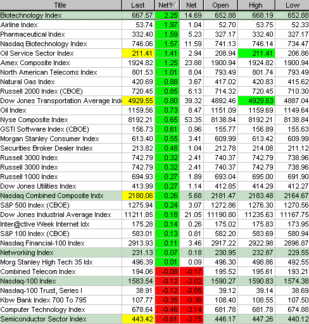
Task: Select Morgan Stanley Consumer Index row
Action: (154, 139)
